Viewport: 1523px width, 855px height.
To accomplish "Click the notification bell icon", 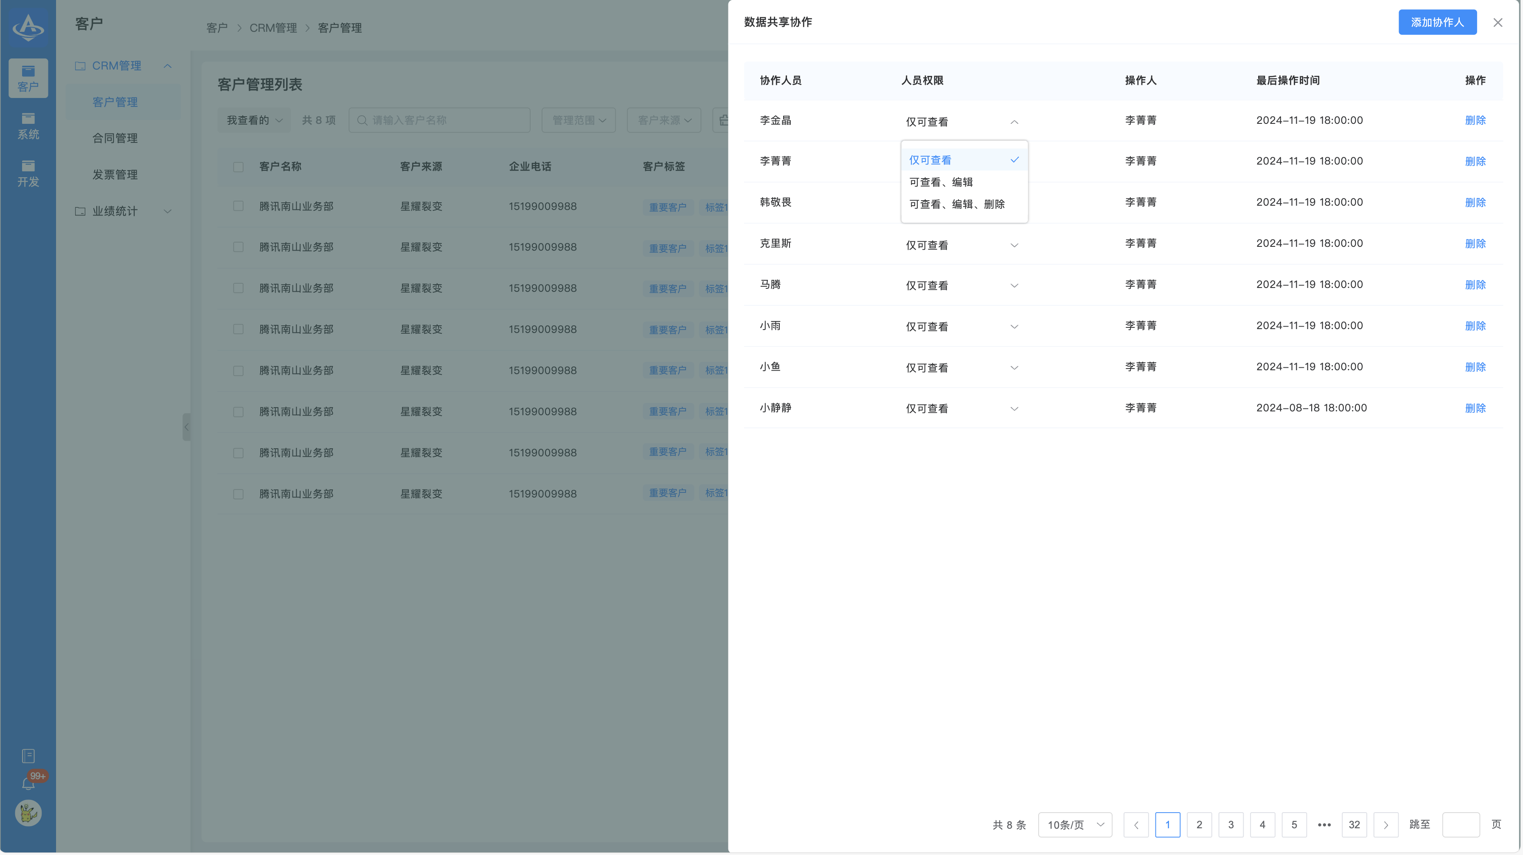I will coord(28,783).
